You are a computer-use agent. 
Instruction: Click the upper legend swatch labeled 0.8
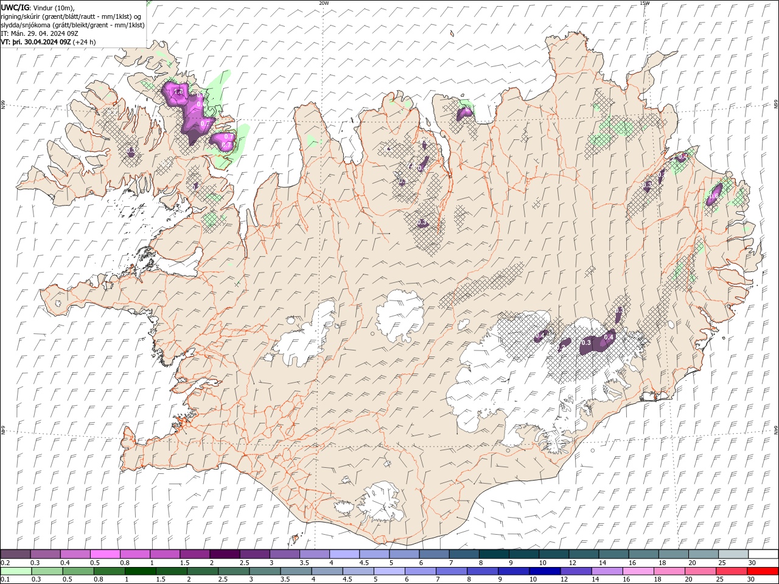(x=135, y=554)
